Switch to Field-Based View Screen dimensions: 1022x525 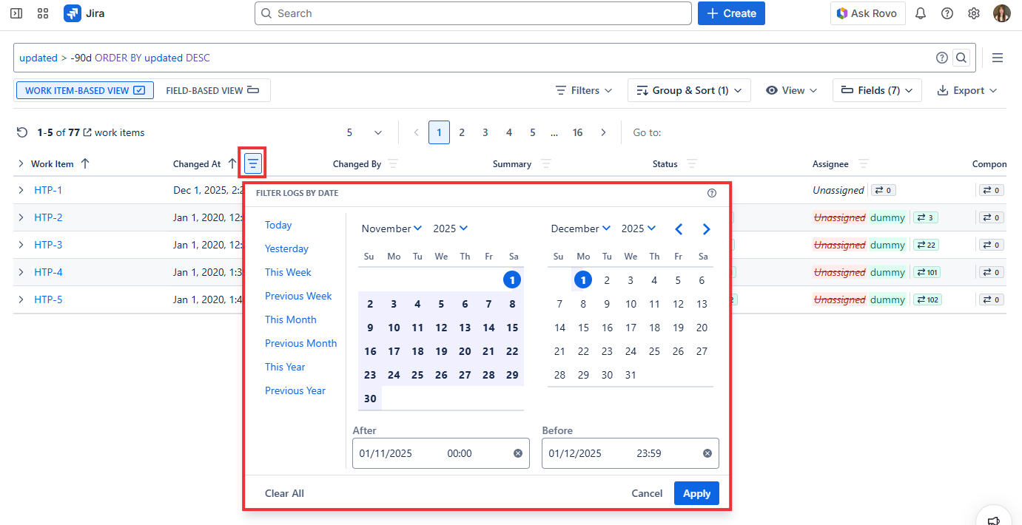click(x=212, y=90)
